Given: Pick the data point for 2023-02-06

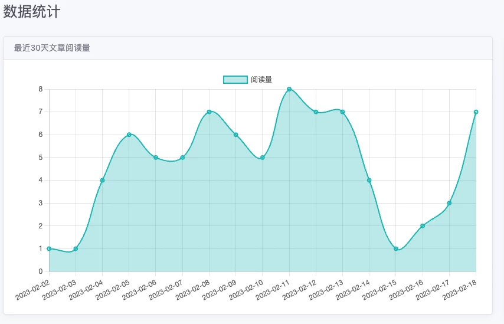Looking at the screenshot, I should point(156,158).
